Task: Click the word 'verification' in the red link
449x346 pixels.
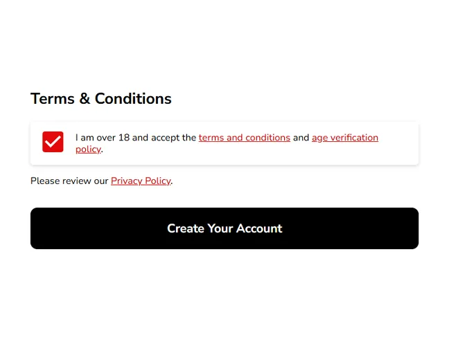Action: [354, 138]
